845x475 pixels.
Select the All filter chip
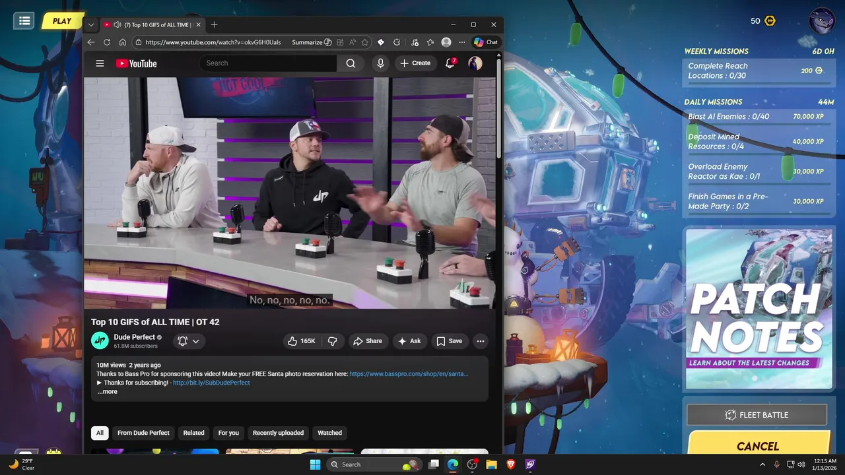tap(100, 433)
